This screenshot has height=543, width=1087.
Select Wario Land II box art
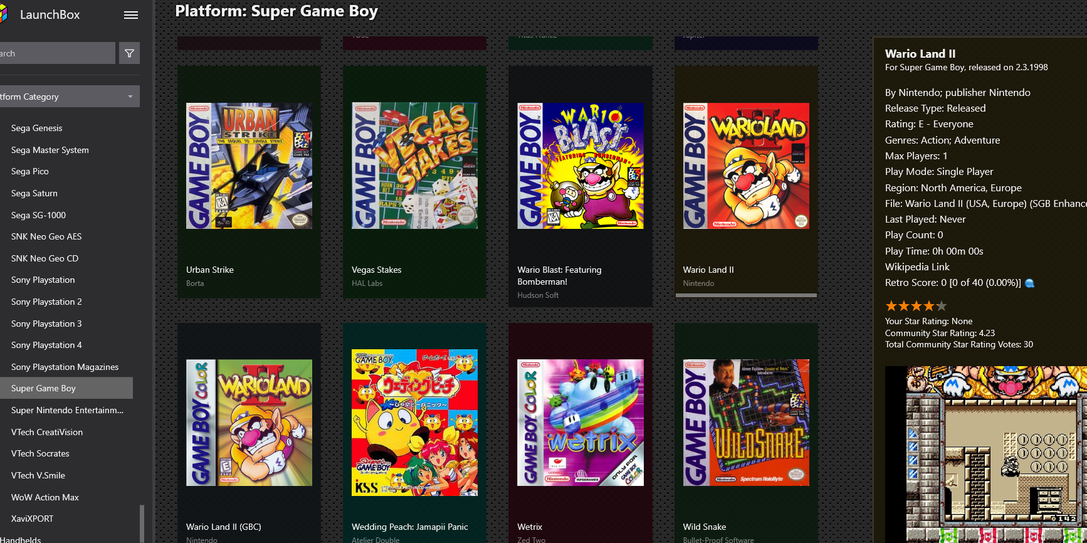[746, 166]
